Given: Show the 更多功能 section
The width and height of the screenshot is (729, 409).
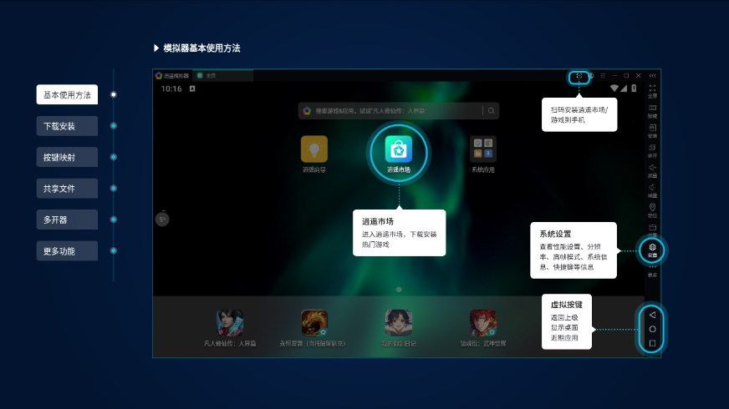Looking at the screenshot, I should [67, 250].
